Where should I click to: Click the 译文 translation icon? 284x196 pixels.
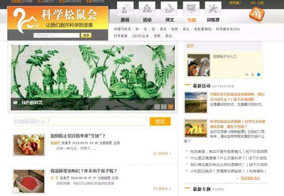pyautogui.click(x=169, y=8)
